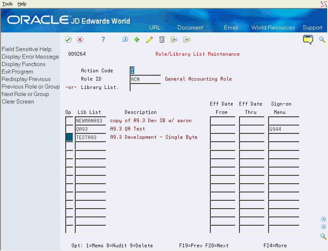Click Eff Date Thru field for QA93
Image resolution: width=328 pixels, height=251 pixels.
point(252,129)
